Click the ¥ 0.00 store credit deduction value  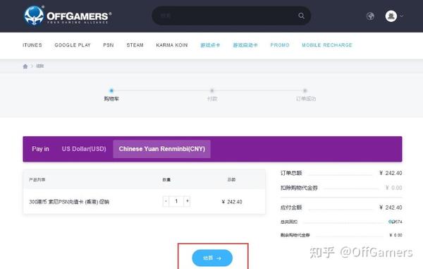pos(394,188)
